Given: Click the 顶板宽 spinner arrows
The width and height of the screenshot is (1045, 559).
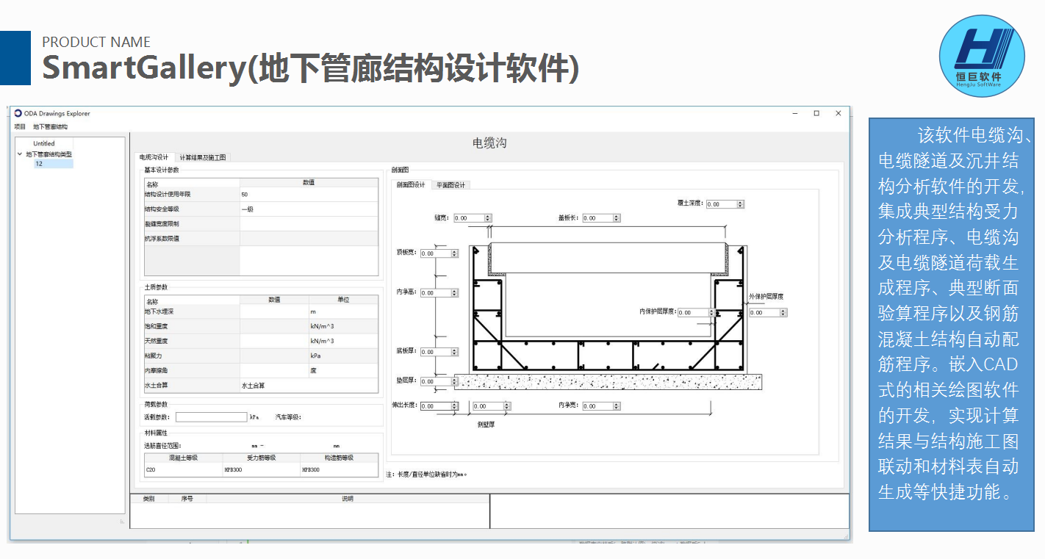Looking at the screenshot, I should (454, 253).
